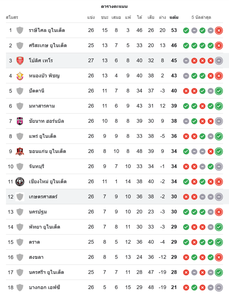Click the ชนะ wins column header
The height and width of the screenshot is (294, 229).
coord(105,17)
